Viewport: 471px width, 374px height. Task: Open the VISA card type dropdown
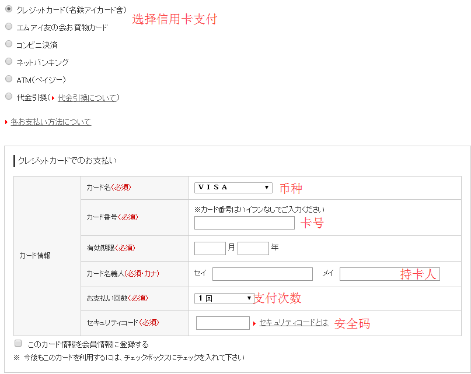pyautogui.click(x=233, y=188)
